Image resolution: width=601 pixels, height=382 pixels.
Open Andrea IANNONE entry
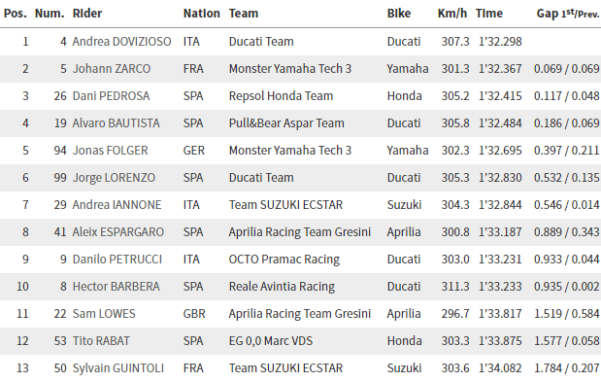coord(117,205)
